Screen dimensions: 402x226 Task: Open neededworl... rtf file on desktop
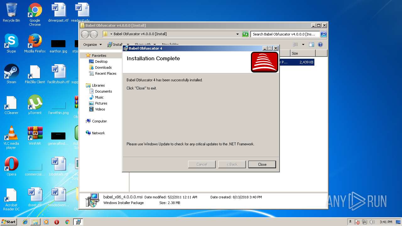pyautogui.click(x=58, y=197)
